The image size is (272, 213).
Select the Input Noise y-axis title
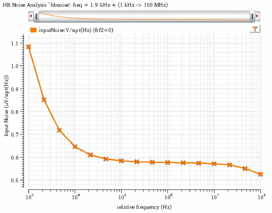coord(6,106)
